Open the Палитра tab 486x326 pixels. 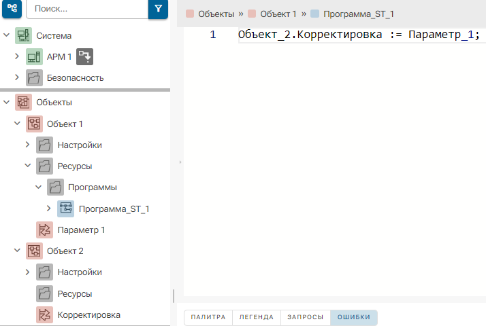(x=208, y=317)
